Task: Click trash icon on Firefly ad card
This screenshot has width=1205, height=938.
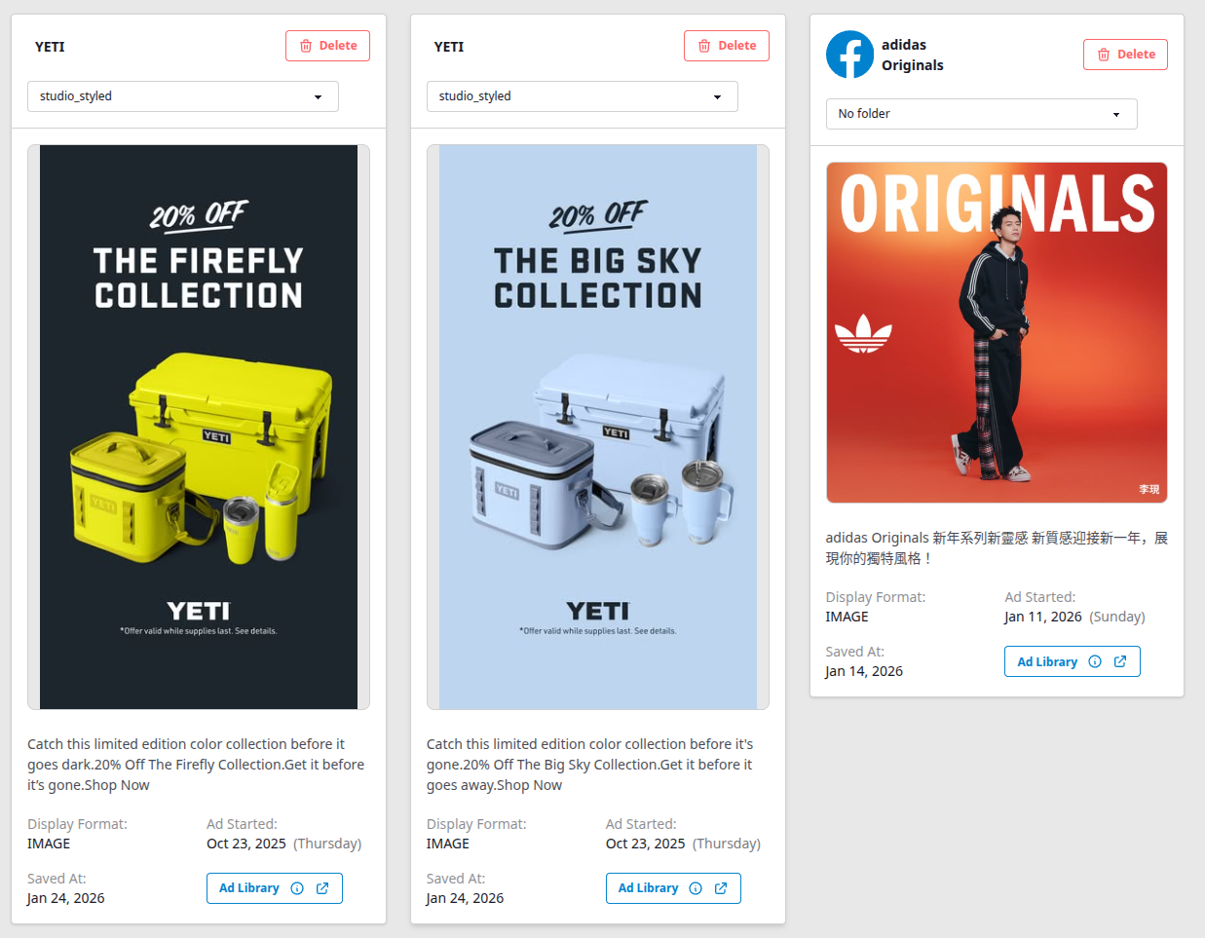Action: tap(306, 46)
